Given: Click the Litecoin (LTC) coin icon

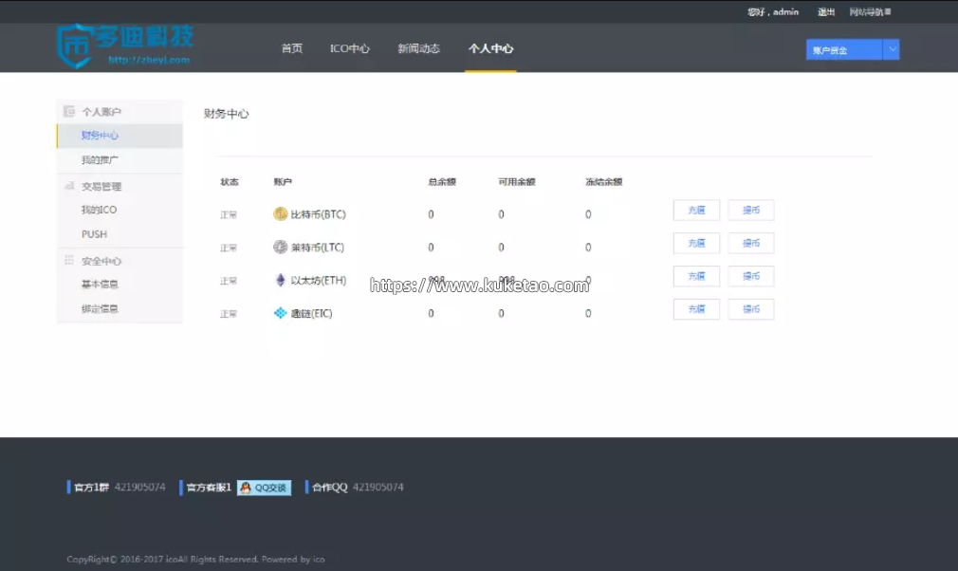Looking at the screenshot, I should coord(280,248).
